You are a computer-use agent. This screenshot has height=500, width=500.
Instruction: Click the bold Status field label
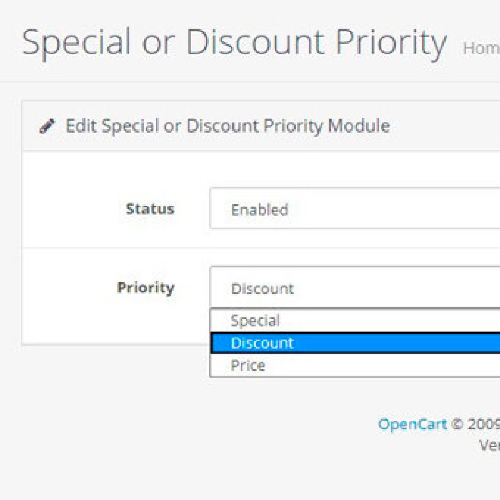coord(150,209)
